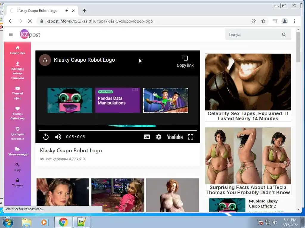Open Жазылымдар subscriptions in sidebar
The width and height of the screenshot is (305, 228).
tap(18, 152)
